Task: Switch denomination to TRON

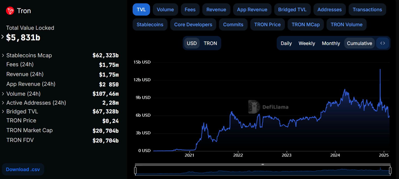Action: 210,43
